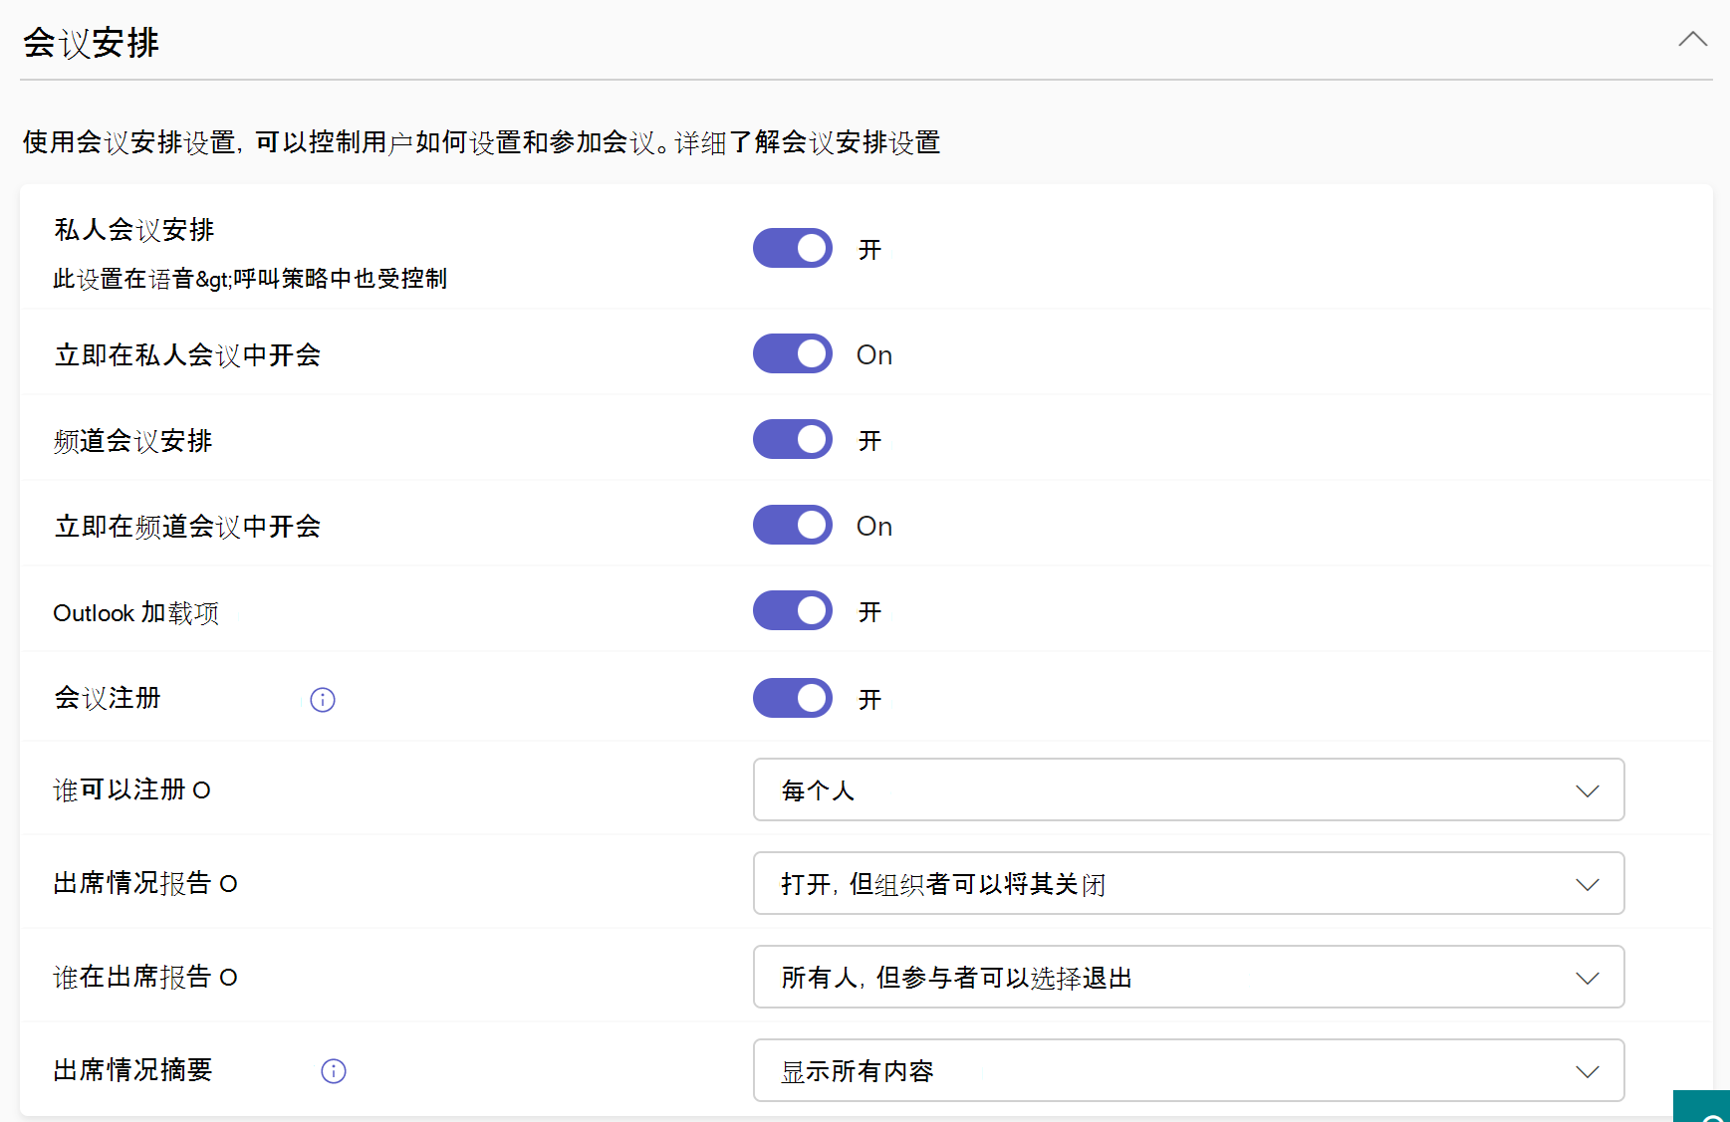Screen dimensions: 1730x1122
Task: Collapse the 会议安排 section chevron
Action: 1692,40
